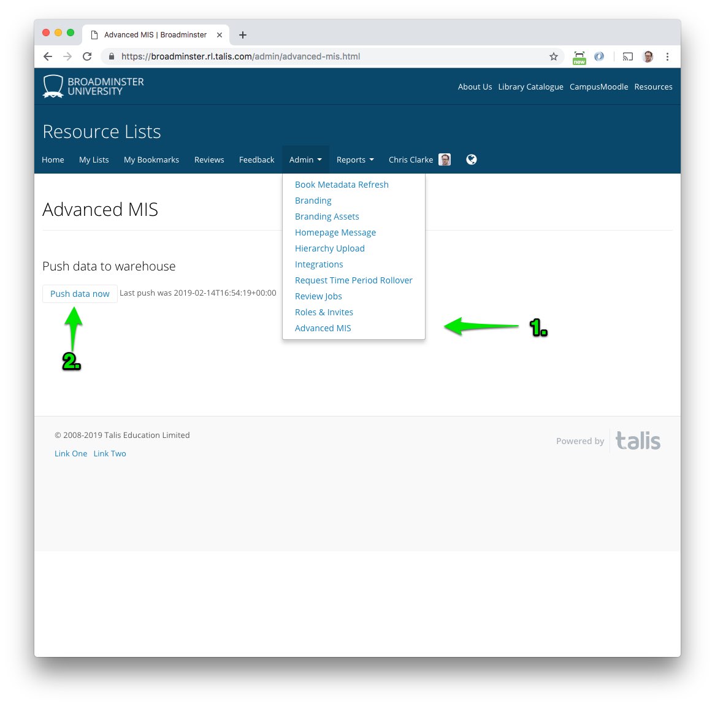This screenshot has height=706, width=715.
Task: Click the Broadminster University logo
Action: click(x=93, y=86)
